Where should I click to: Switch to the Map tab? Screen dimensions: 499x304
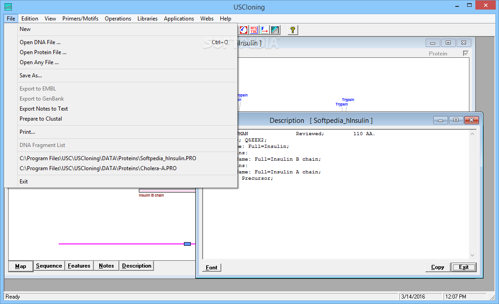[20, 266]
